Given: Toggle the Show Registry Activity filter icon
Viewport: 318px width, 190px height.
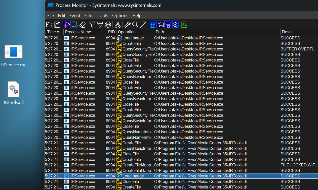Looking at the screenshot, I should pos(152,24).
